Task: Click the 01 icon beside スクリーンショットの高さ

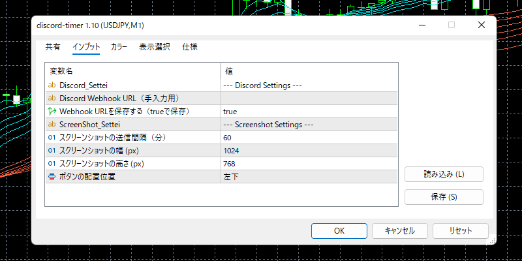Action: (52, 164)
